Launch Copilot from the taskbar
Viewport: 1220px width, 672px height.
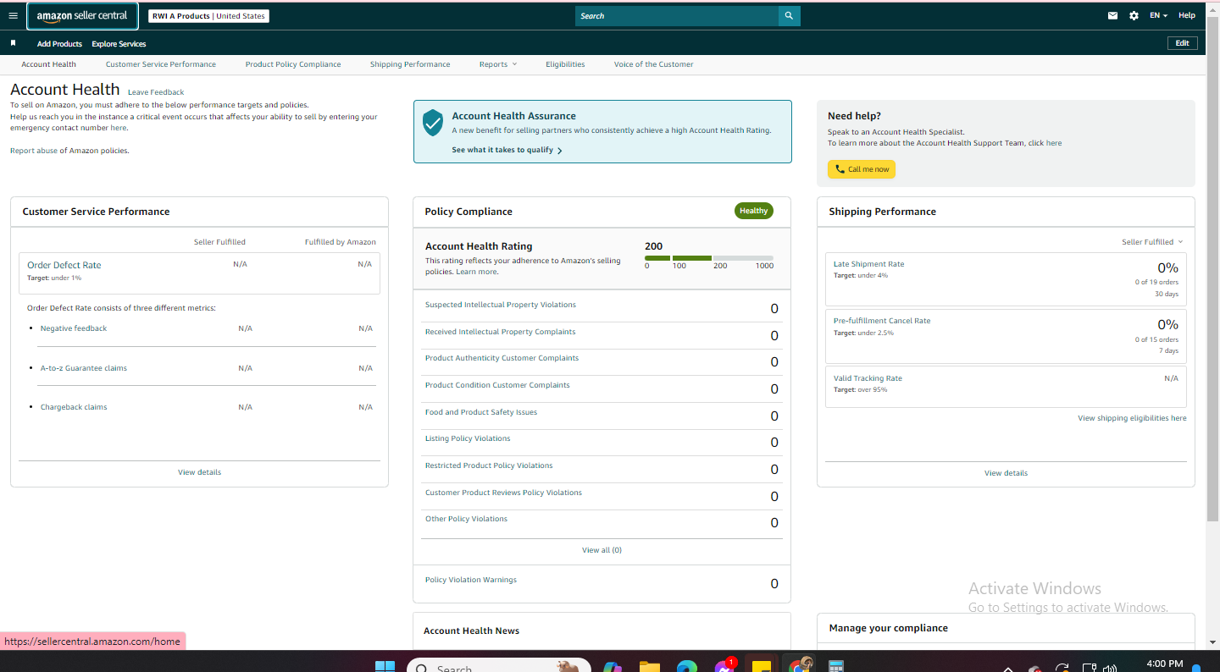pos(613,667)
